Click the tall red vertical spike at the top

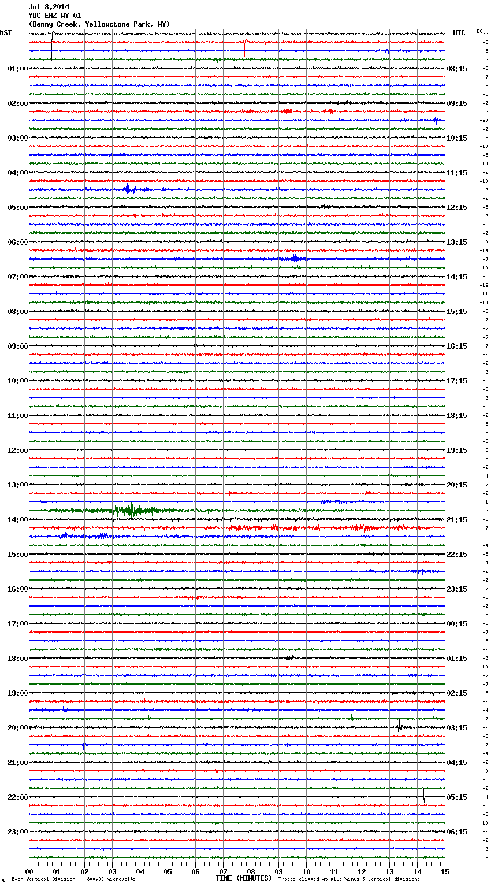[x=244, y=32]
